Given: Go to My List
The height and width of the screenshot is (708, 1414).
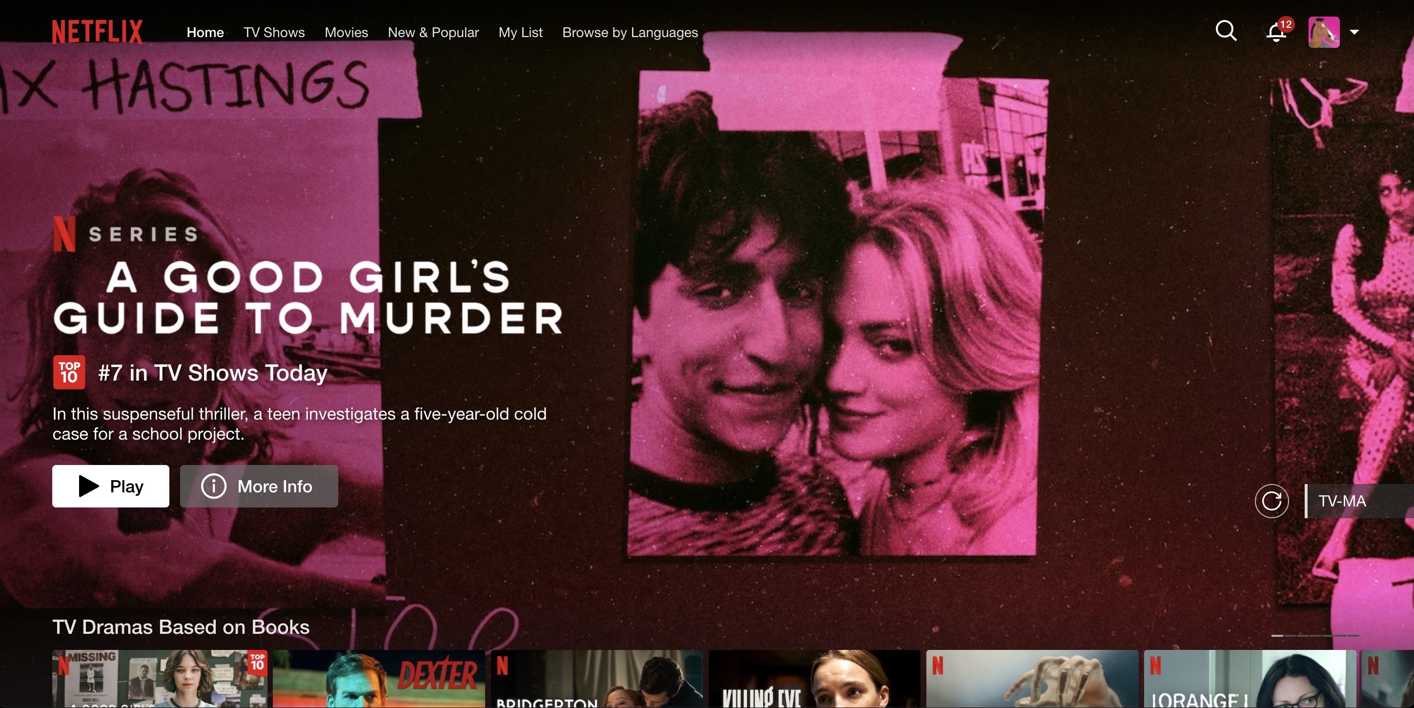Looking at the screenshot, I should click(x=520, y=32).
